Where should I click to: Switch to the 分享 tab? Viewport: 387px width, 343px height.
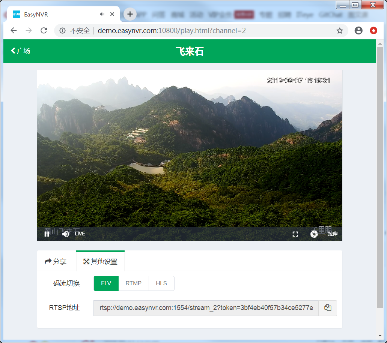56,262
